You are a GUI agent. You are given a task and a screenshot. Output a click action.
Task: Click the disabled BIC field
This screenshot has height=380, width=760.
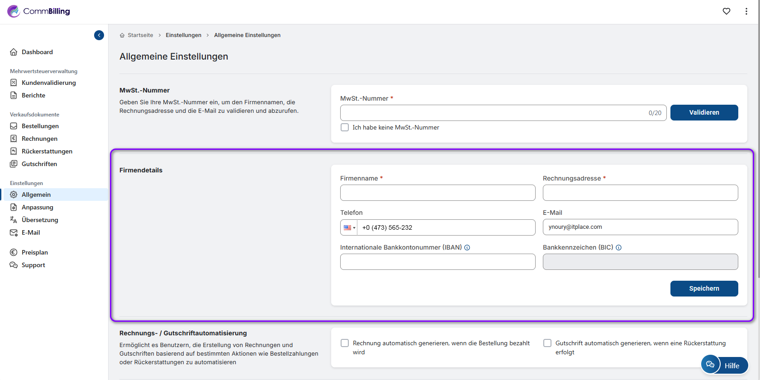641,262
